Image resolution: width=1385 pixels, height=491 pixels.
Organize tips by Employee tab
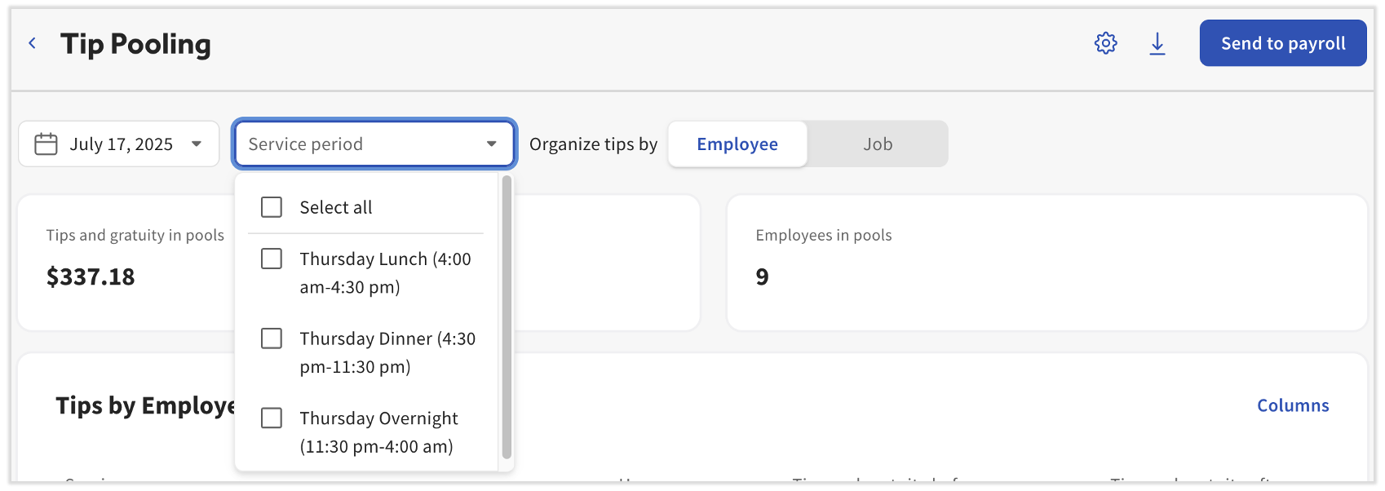[737, 144]
